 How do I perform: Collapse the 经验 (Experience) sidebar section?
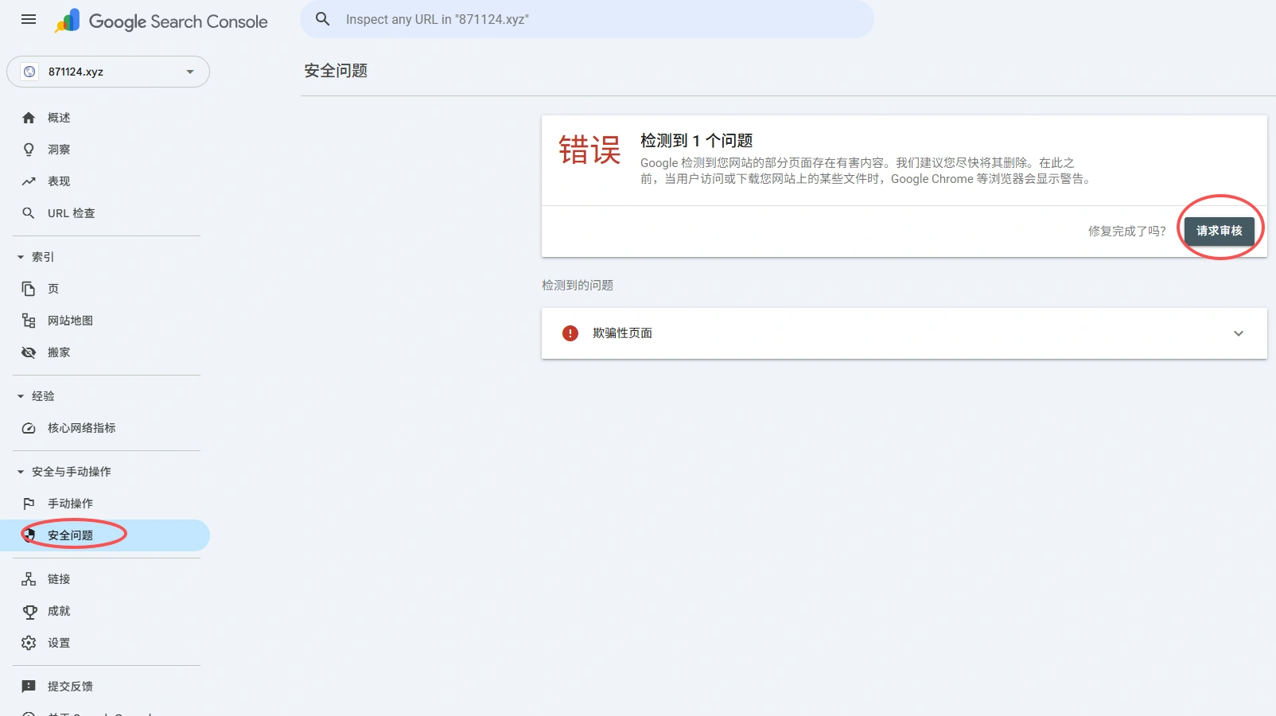[19, 395]
